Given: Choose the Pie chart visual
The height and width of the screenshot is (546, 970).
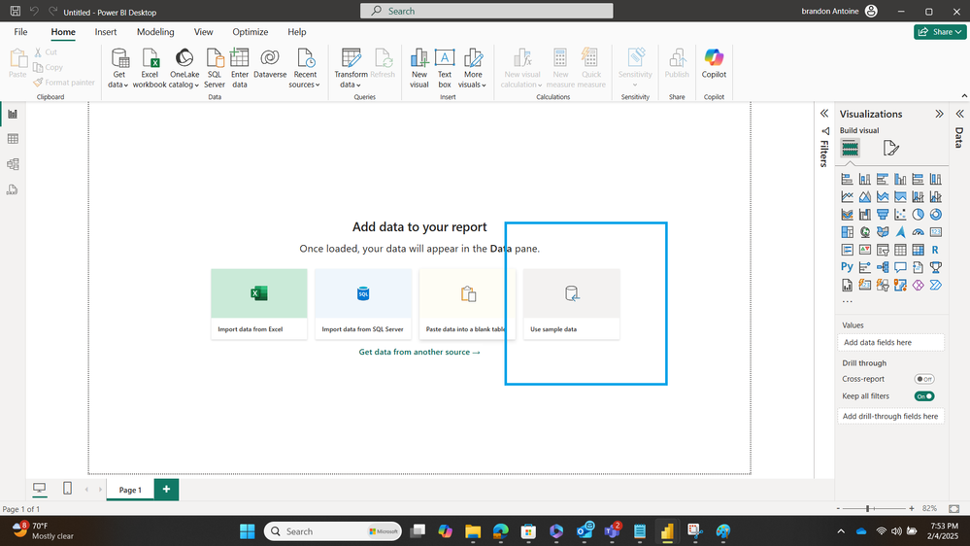Looking at the screenshot, I should pos(918,215).
